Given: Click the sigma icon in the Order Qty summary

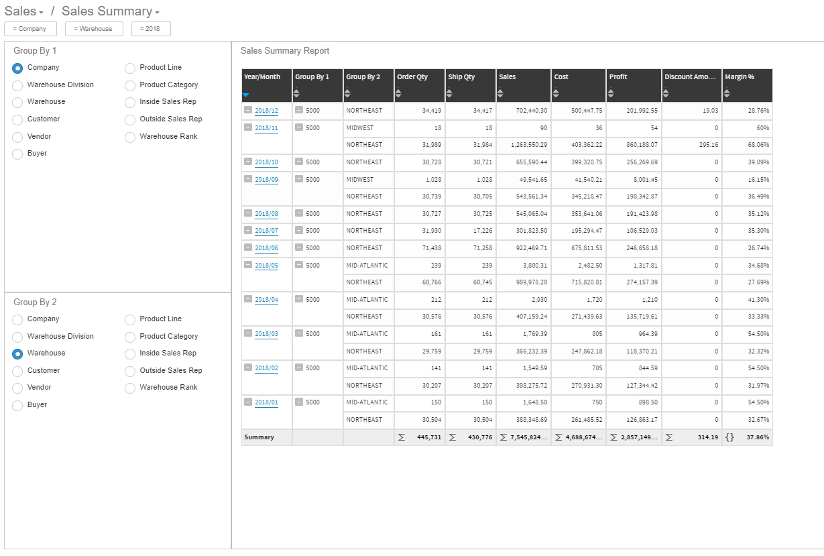Looking at the screenshot, I should coord(401,437).
